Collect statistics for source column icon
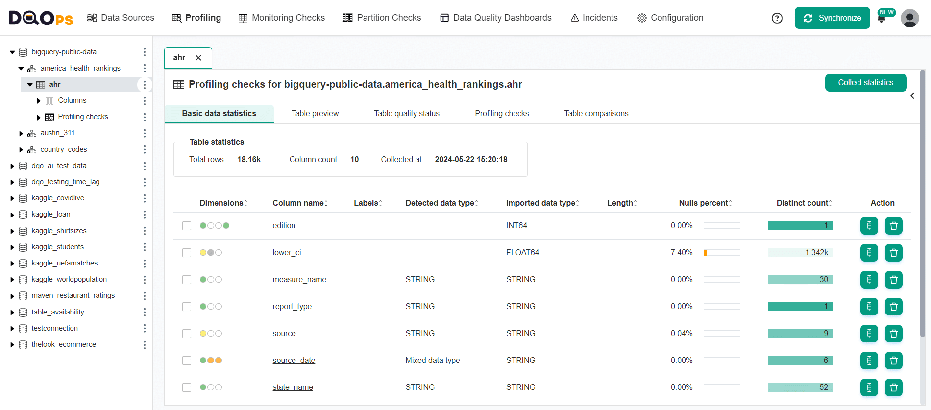This screenshot has width=931, height=410. tap(869, 334)
